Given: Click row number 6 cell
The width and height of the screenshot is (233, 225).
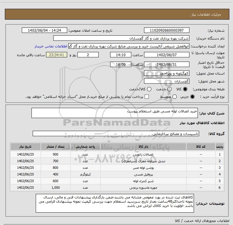Looking at the screenshot, I should (220, 188).
